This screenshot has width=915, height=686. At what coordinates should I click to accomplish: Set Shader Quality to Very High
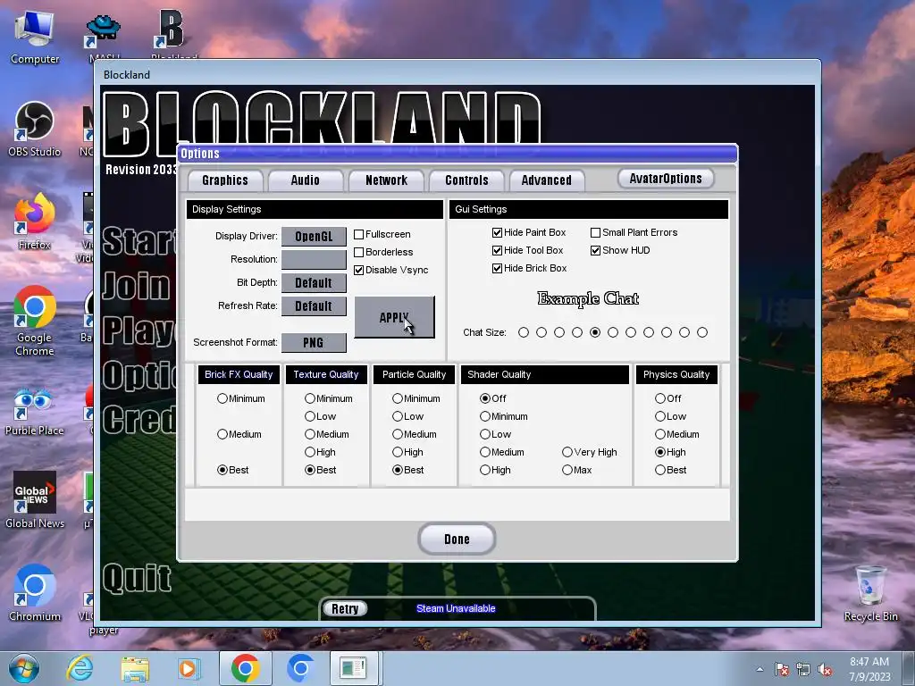click(x=567, y=452)
